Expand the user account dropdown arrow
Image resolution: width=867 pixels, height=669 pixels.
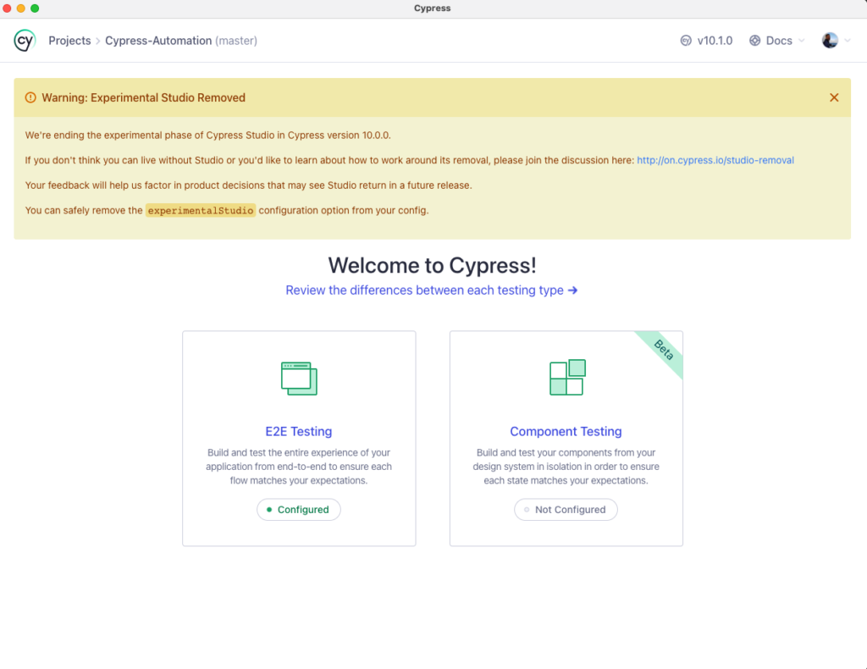846,40
